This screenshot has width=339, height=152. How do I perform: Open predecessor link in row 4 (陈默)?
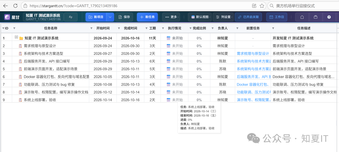(x=254, y=61)
